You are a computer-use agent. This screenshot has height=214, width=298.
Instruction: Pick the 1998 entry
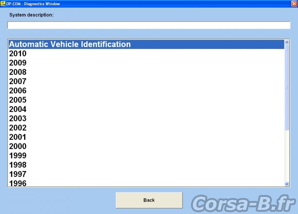coord(146,165)
